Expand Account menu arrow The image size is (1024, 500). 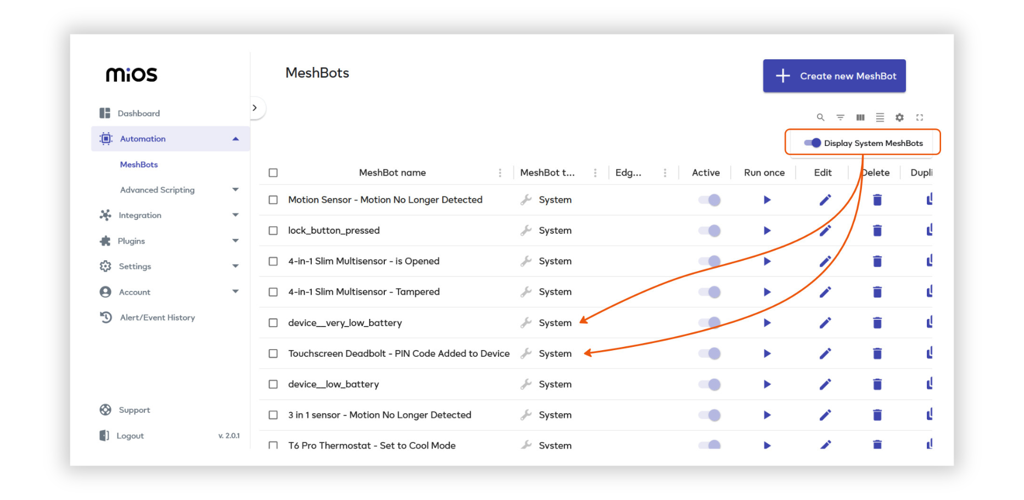click(x=236, y=291)
